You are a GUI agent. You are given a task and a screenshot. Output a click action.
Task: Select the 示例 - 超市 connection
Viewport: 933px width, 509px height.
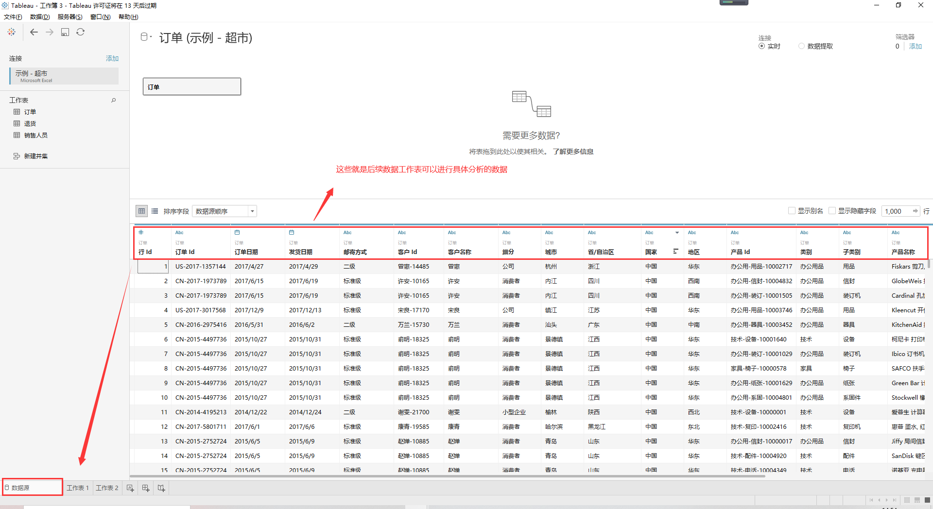(64, 76)
